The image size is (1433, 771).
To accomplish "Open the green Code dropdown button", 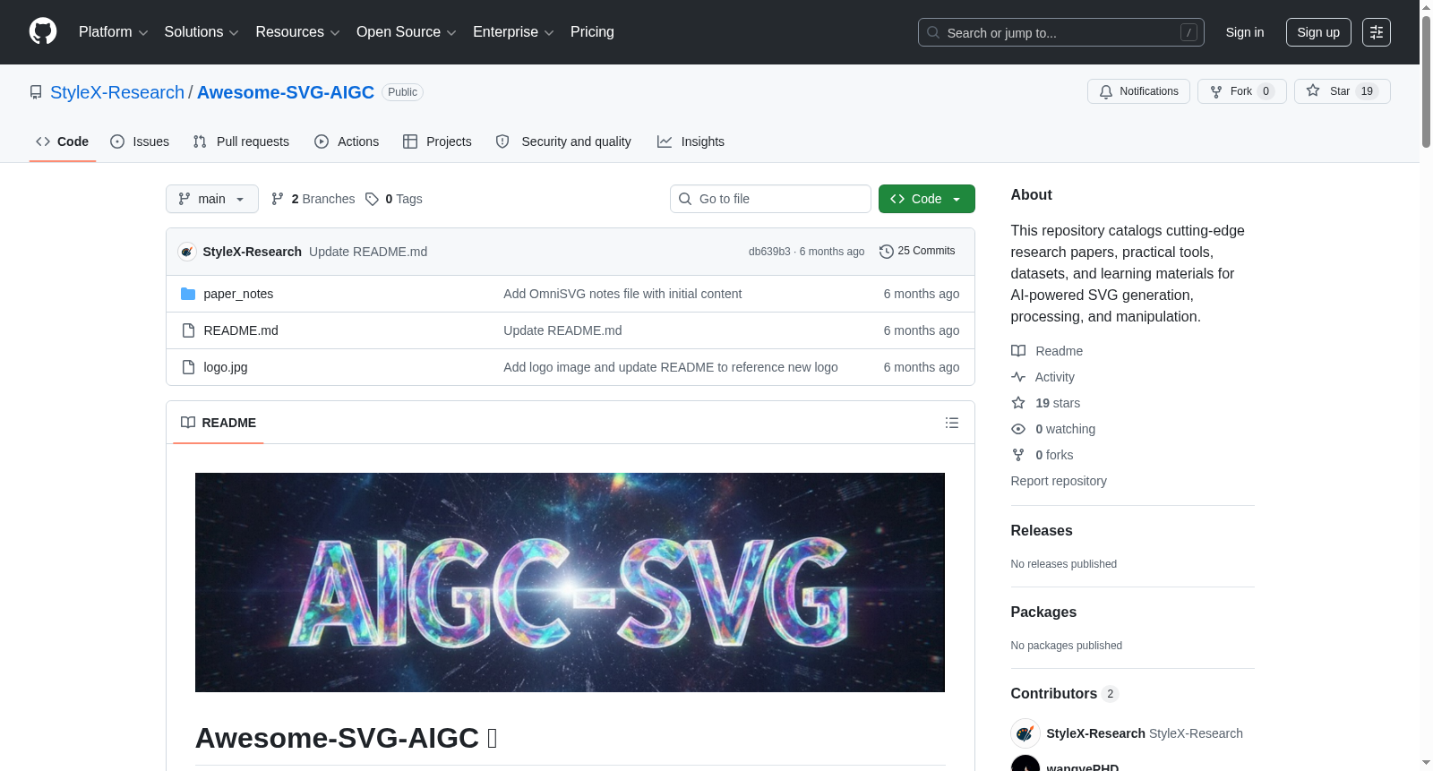I will click(x=927, y=199).
